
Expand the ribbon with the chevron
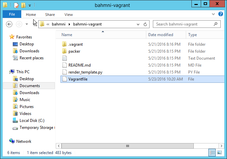(x=213, y=14)
